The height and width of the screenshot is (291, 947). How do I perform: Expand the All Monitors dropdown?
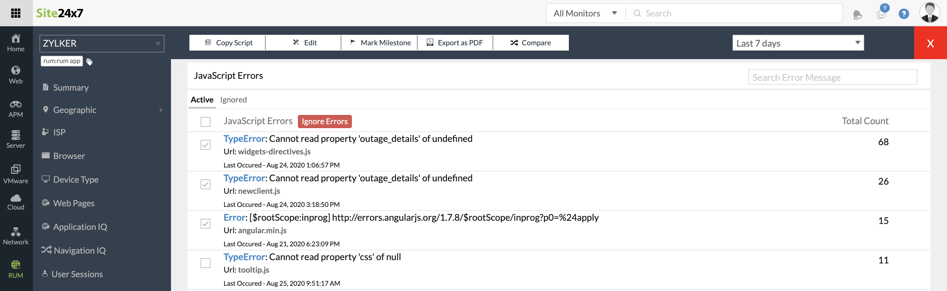click(x=585, y=13)
